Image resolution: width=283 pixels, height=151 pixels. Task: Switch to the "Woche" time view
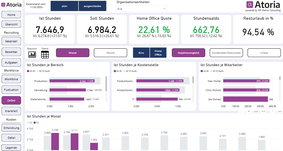click(110, 52)
